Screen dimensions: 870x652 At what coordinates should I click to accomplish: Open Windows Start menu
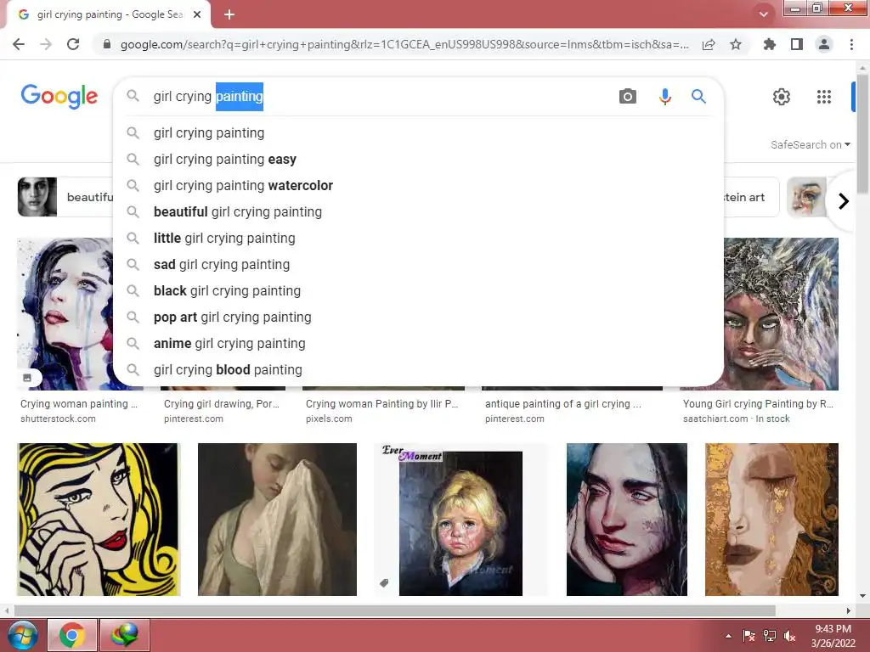[x=23, y=635]
